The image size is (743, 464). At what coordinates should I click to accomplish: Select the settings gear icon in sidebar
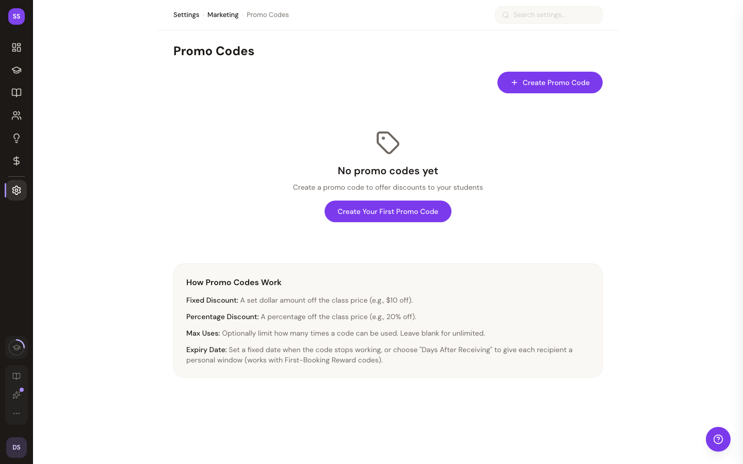pos(17,190)
